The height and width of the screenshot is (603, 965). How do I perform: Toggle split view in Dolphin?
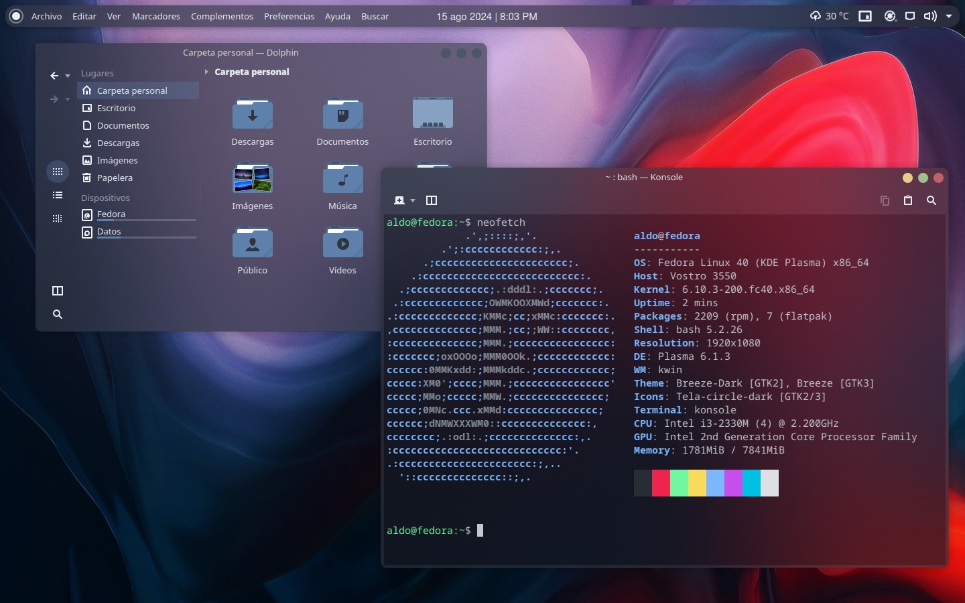coord(58,291)
